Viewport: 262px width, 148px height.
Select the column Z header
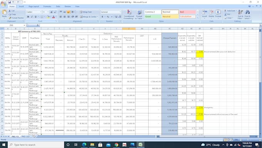click(x=129, y=29)
